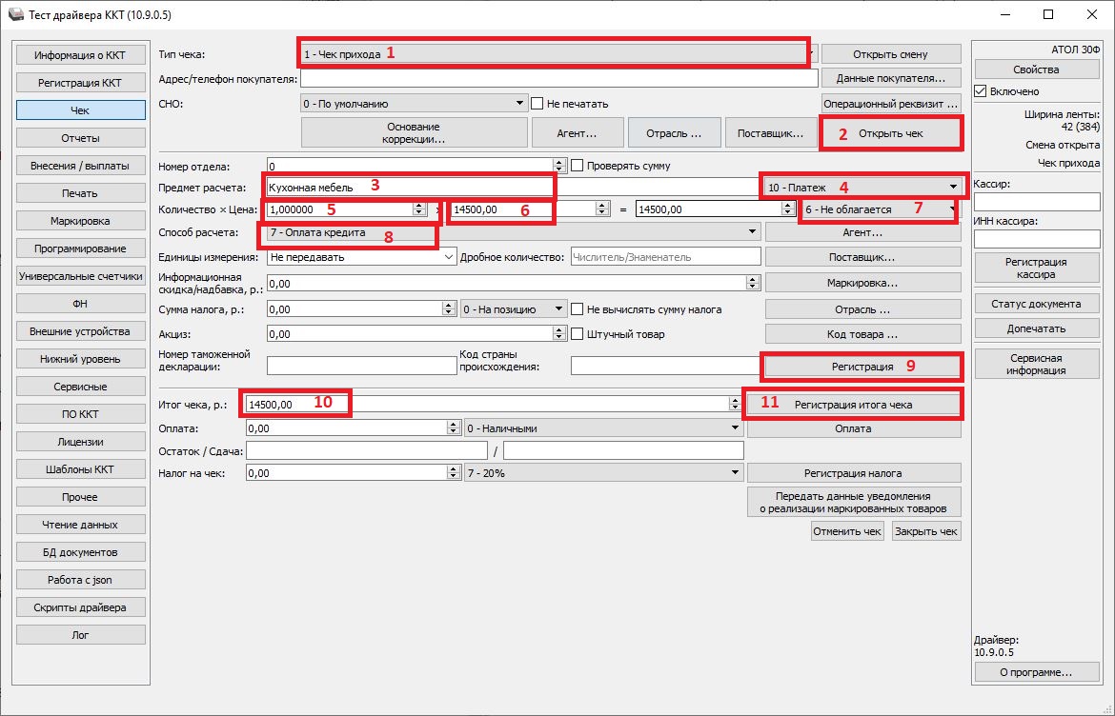Click the 'Открыть чек' button
1115x716 pixels.
891,133
